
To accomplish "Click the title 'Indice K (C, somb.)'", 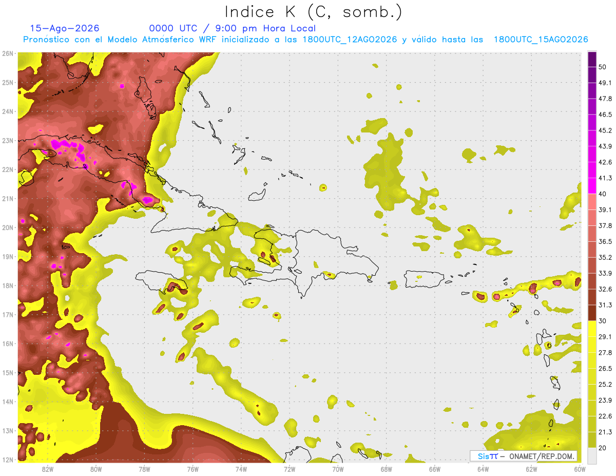I will 313,12.
